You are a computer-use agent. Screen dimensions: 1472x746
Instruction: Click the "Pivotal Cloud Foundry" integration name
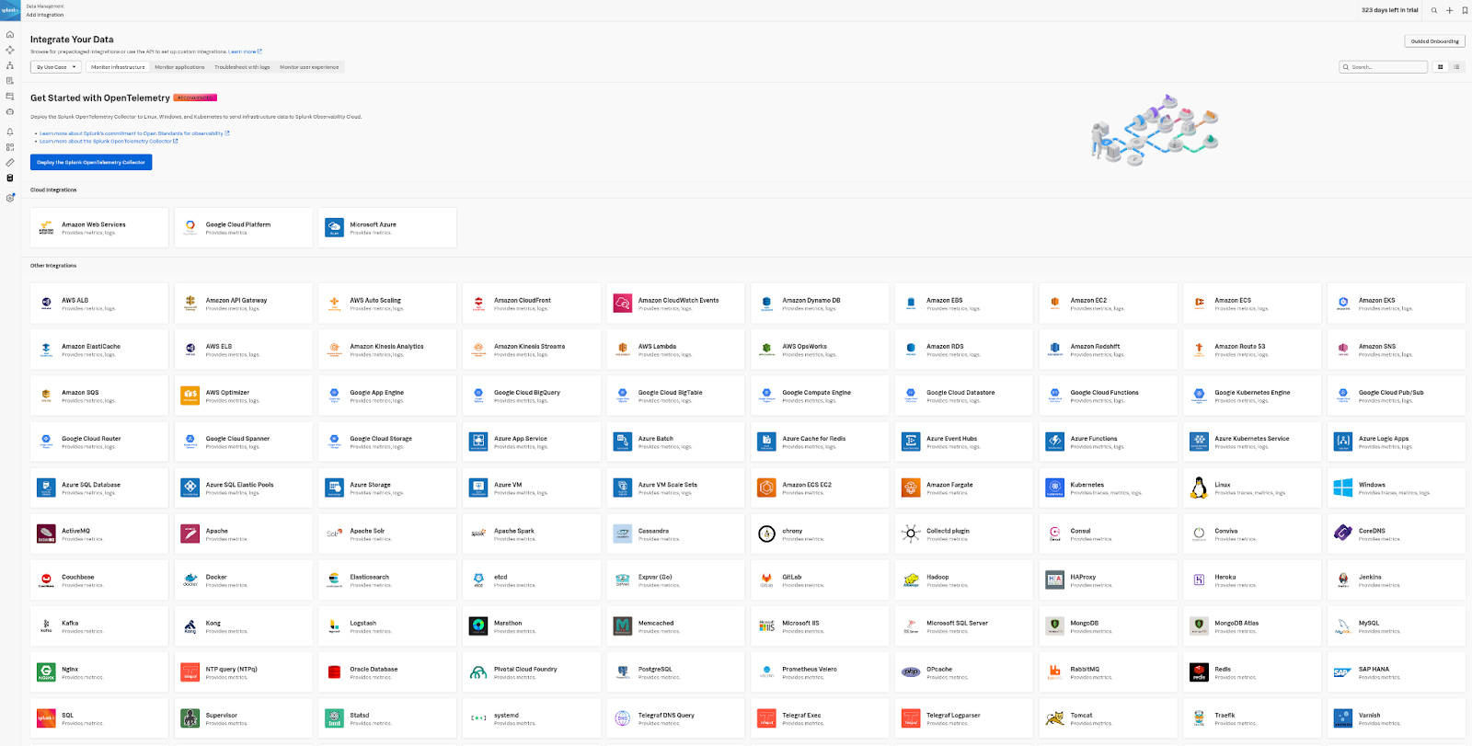tap(525, 670)
